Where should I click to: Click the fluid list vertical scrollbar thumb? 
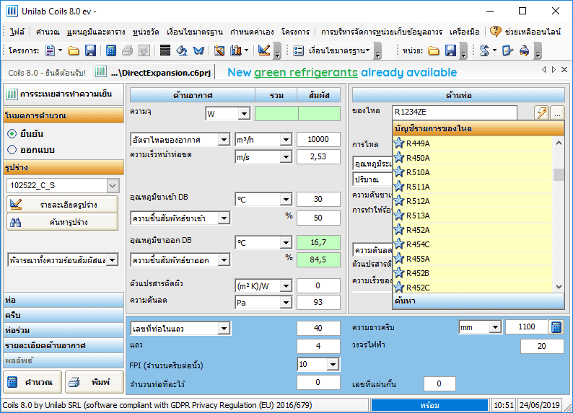tap(559, 174)
